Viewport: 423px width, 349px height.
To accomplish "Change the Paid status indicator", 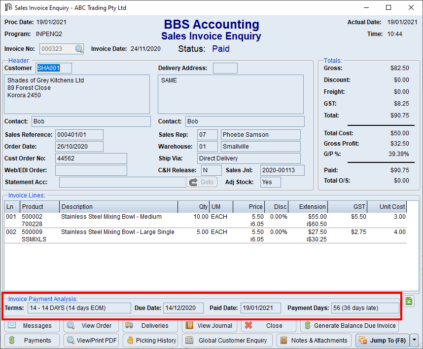I will click(220, 49).
